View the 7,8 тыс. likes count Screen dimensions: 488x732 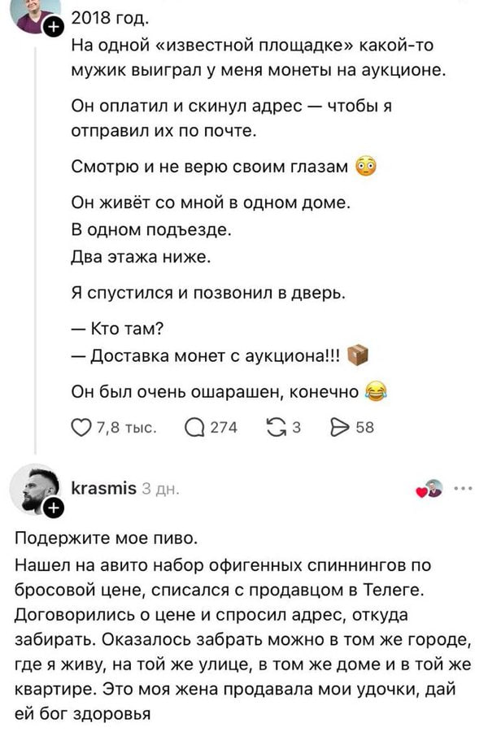pos(126,428)
